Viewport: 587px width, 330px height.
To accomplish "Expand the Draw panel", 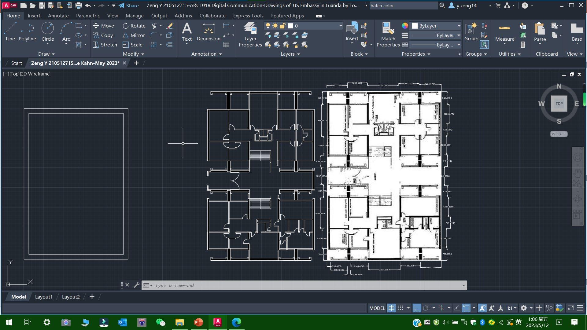I will tap(46, 54).
